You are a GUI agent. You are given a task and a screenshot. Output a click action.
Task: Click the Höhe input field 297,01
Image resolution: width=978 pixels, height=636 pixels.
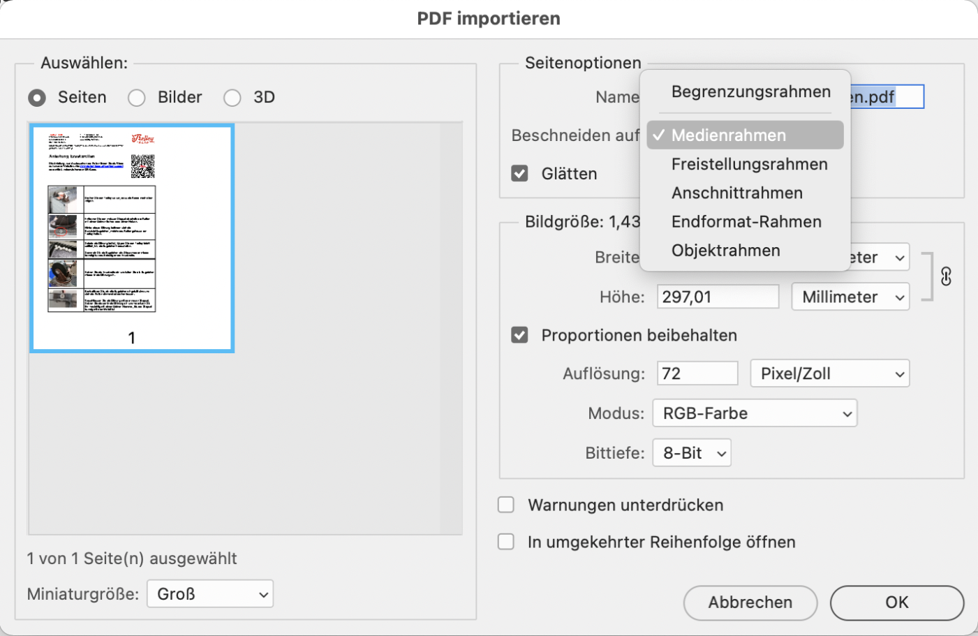point(718,297)
